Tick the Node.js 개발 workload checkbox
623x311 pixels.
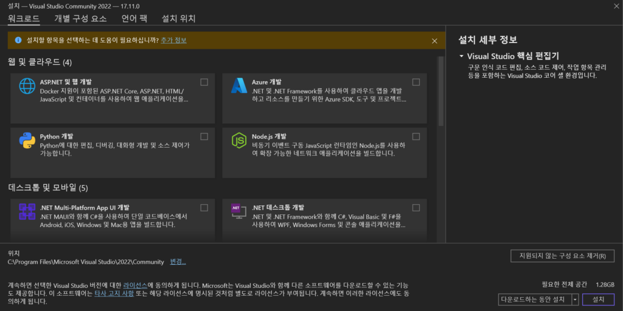[x=416, y=137]
